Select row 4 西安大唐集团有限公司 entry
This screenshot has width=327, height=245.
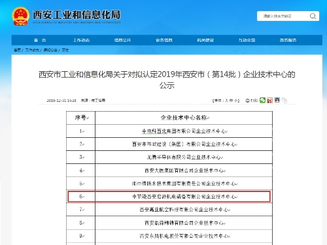169,171
